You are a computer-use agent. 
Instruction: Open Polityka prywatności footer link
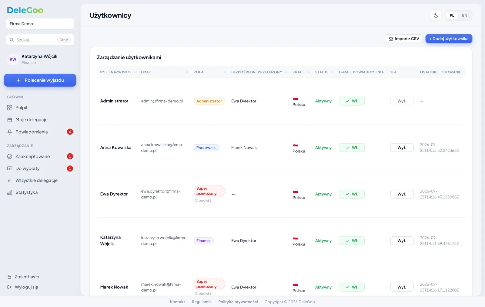tap(238, 302)
